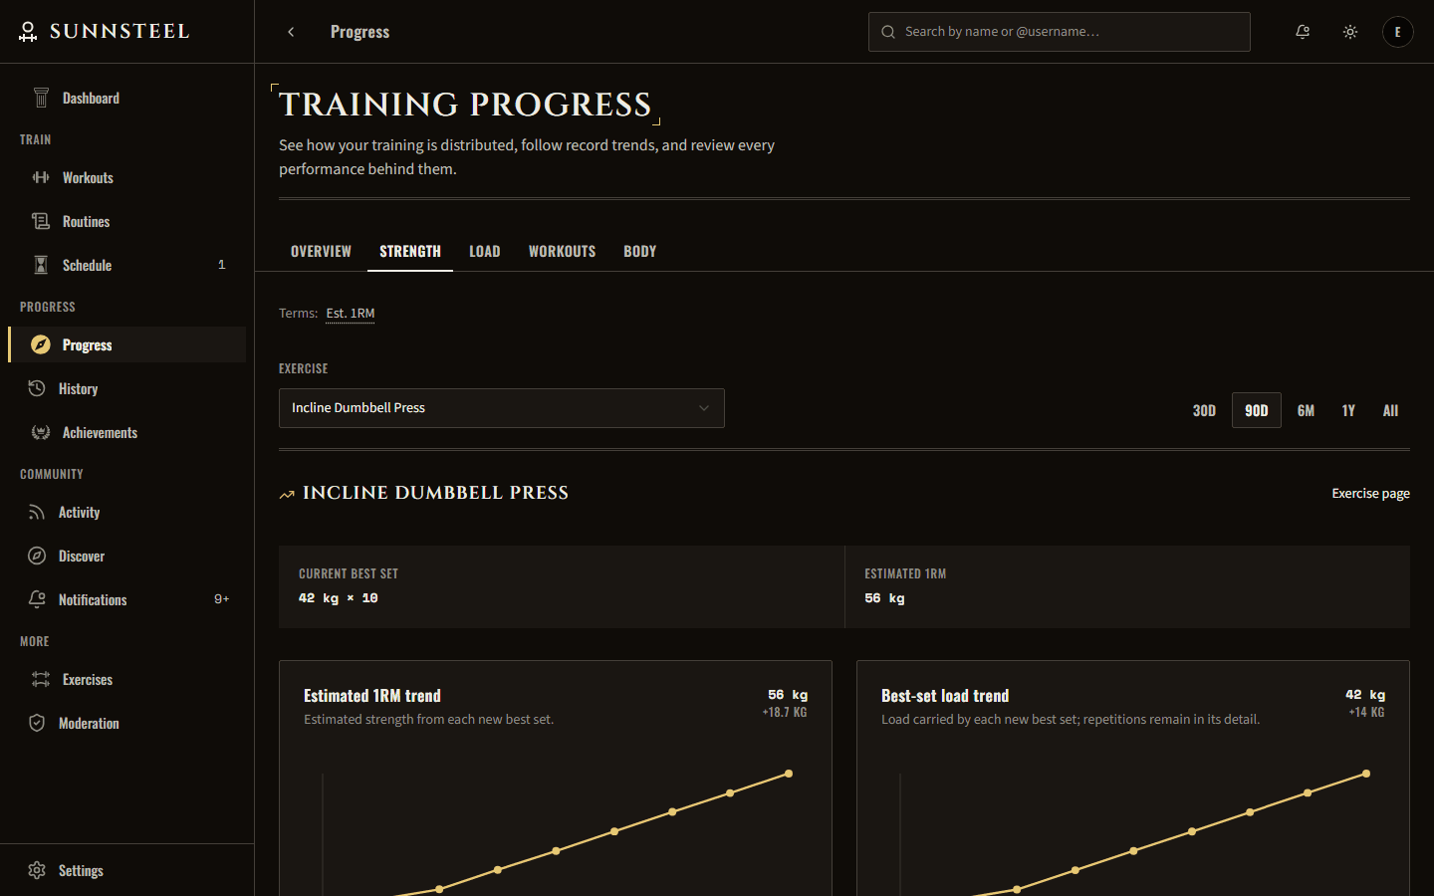This screenshot has width=1434, height=896.
Task: Click the +18.7 KG change value
Action: pos(785,712)
